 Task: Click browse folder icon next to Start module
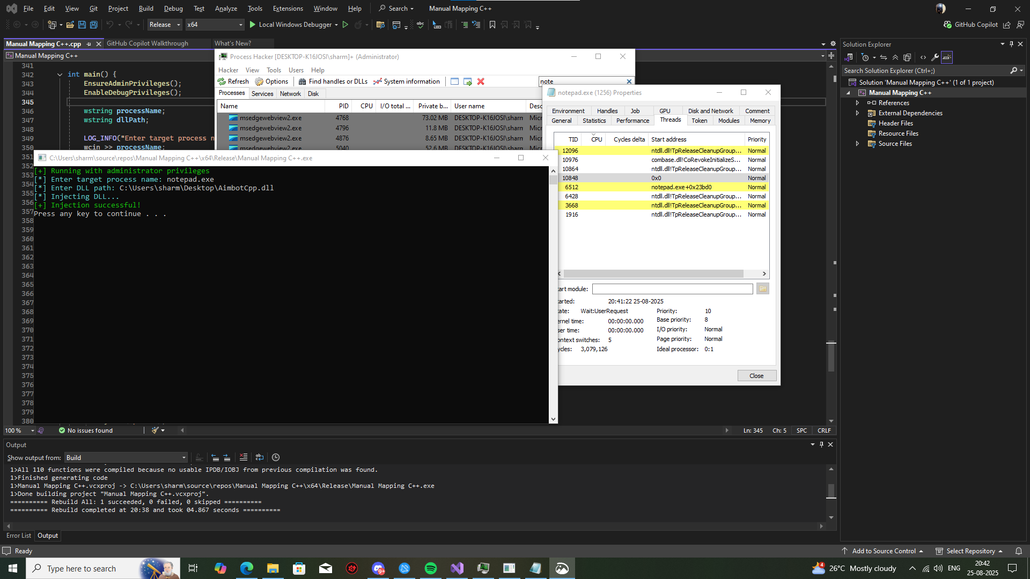pyautogui.click(x=763, y=289)
